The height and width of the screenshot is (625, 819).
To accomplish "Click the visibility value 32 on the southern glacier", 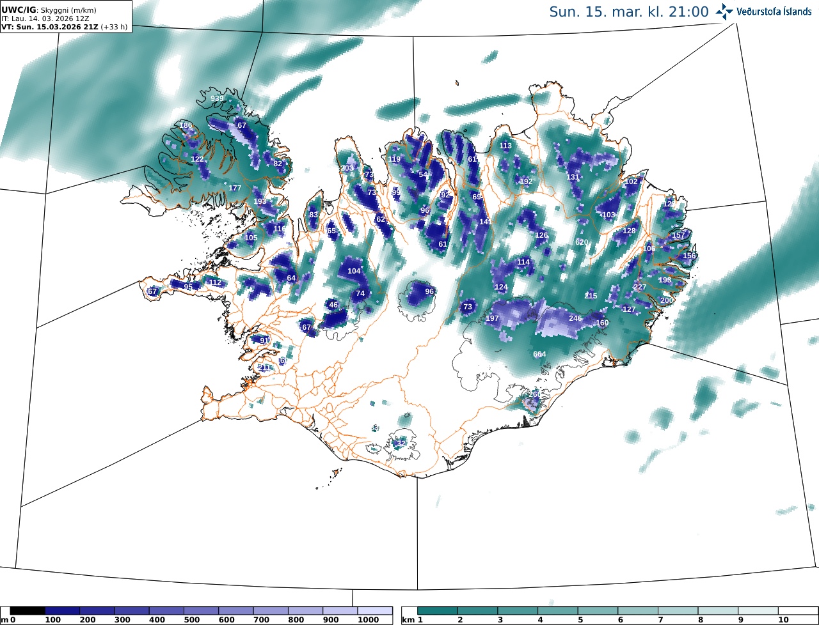I will 402,443.
